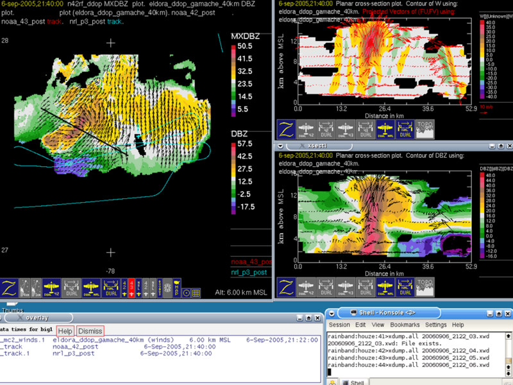
Task: Open the Session menu in Konsole
Action: pyautogui.click(x=339, y=325)
